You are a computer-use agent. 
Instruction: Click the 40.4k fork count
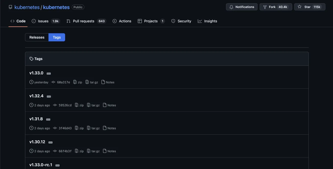[x=283, y=7]
